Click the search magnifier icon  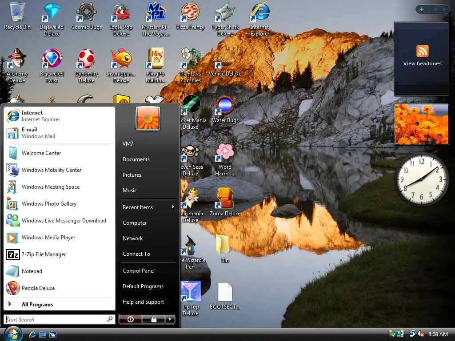110,319
